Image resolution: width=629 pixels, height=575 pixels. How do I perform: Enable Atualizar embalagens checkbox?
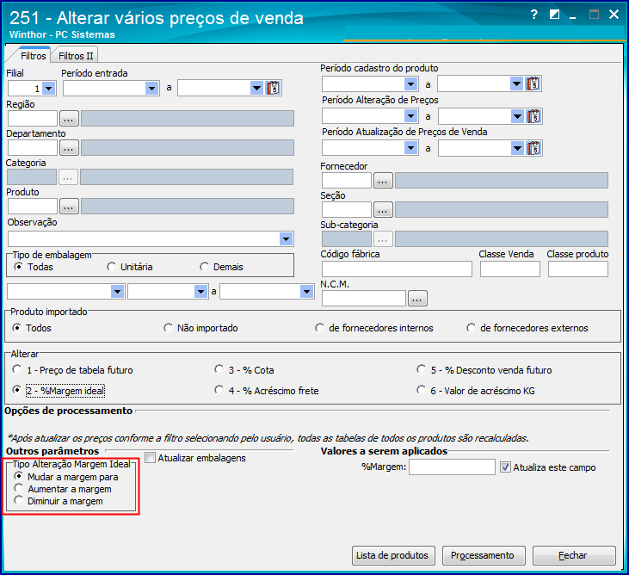pos(151,457)
